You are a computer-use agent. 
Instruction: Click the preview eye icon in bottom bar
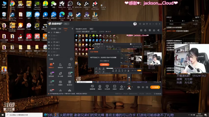point(143,87)
